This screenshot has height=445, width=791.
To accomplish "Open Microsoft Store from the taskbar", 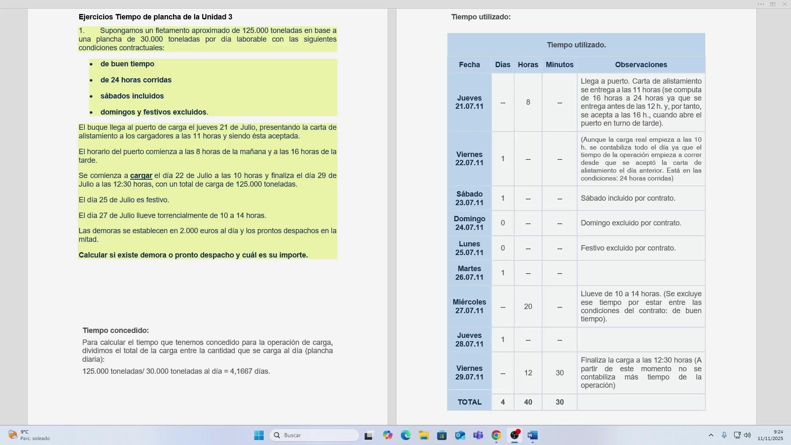I will 442,436.
